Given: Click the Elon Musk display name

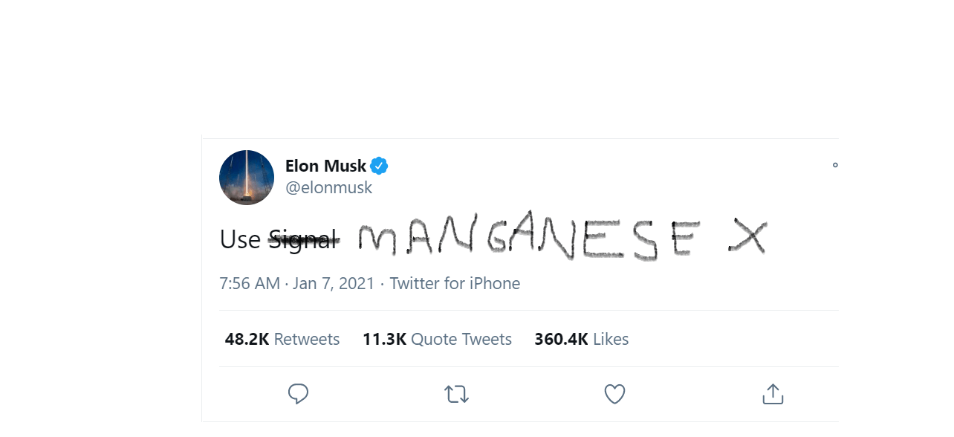Looking at the screenshot, I should (x=325, y=166).
